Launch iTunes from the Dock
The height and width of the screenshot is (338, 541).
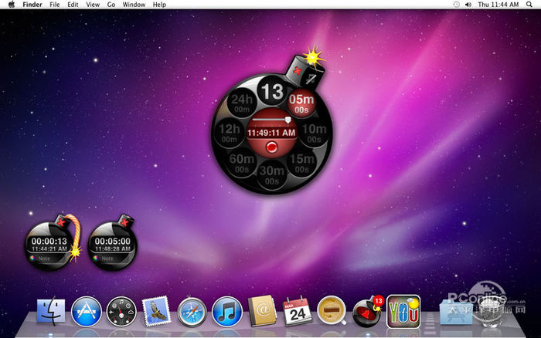click(x=227, y=312)
